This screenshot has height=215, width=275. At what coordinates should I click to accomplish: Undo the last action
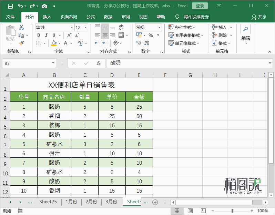[x=20, y=6]
